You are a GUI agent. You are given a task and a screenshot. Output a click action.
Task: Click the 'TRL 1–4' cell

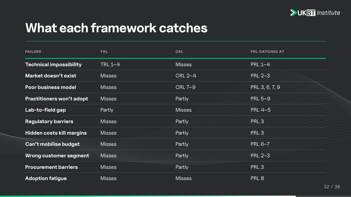click(110, 65)
